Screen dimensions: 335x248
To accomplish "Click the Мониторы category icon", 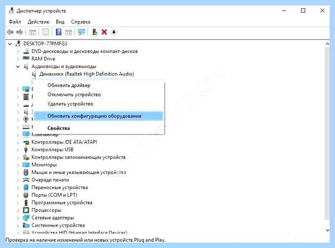I will 26,165.
